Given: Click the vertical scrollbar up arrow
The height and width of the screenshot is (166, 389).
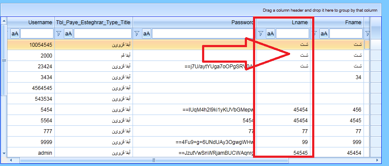Looking at the screenshot, I should [4, 21].
